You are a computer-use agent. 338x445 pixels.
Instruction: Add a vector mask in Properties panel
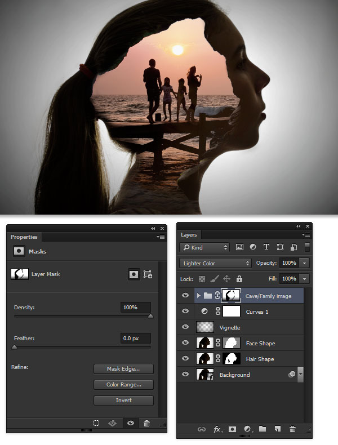(x=148, y=274)
